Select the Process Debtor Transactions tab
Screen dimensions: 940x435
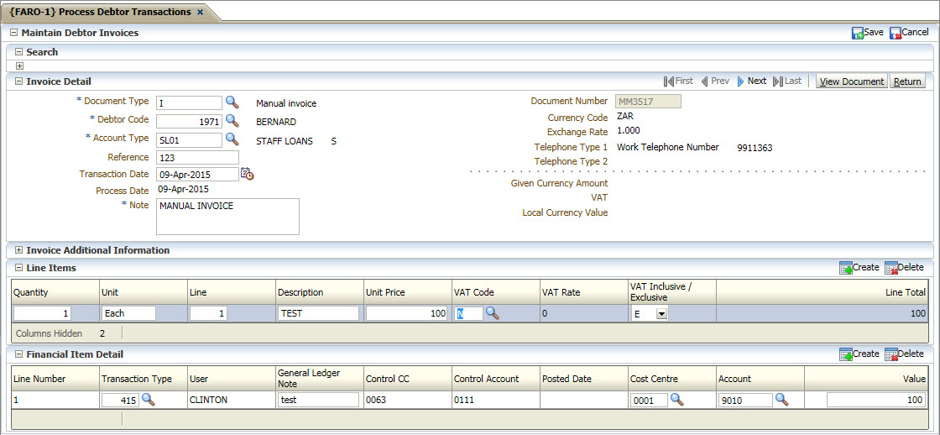coord(99,12)
